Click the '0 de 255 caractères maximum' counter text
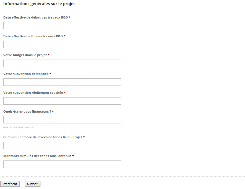This screenshot has height=189, width=245. (19, 127)
